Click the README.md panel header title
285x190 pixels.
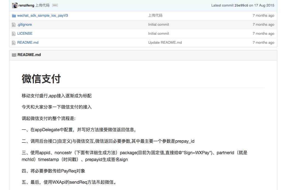pyautogui.click(x=29, y=55)
